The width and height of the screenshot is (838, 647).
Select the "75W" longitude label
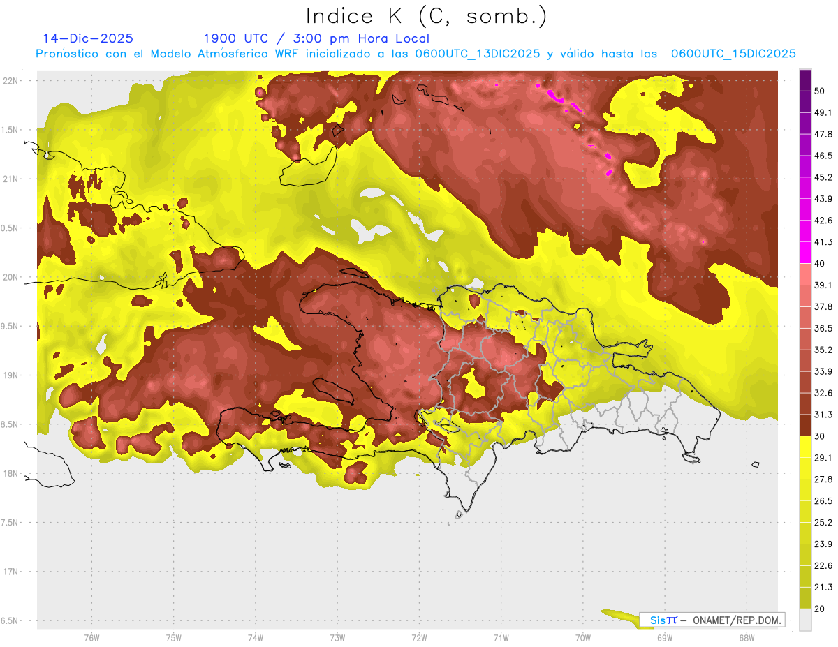click(174, 638)
